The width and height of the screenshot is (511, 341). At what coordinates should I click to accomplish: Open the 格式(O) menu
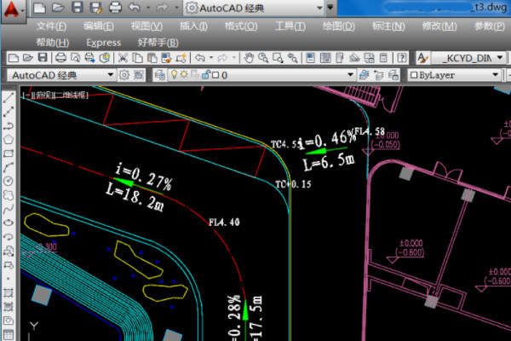[x=241, y=26]
